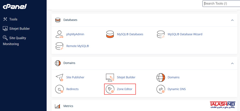Click the Dynamic DNS arrows icon
This screenshot has width=240, height=111.
[161, 89]
